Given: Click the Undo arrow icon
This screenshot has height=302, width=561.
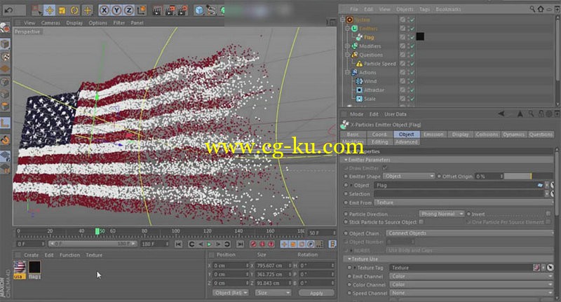Looking at the screenshot, I should [x=9, y=11].
